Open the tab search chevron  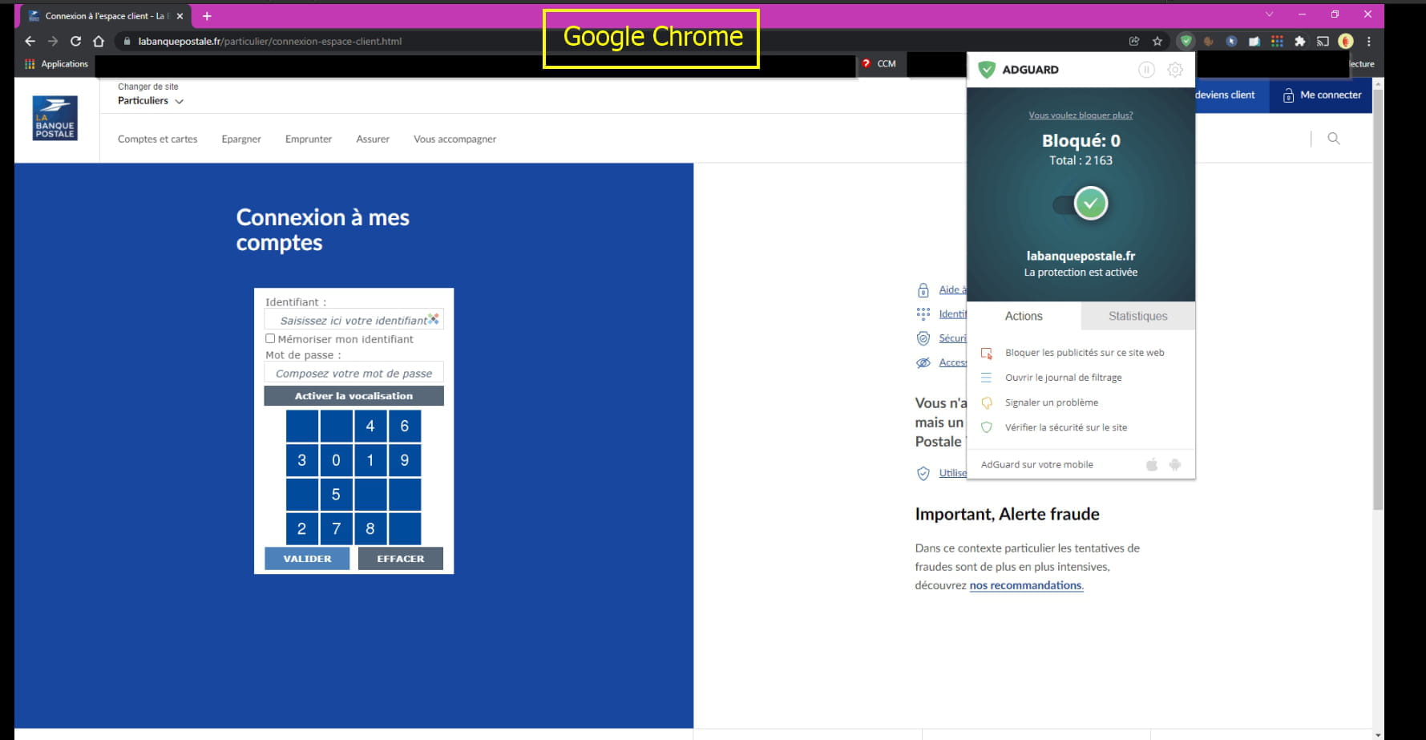tap(1269, 14)
